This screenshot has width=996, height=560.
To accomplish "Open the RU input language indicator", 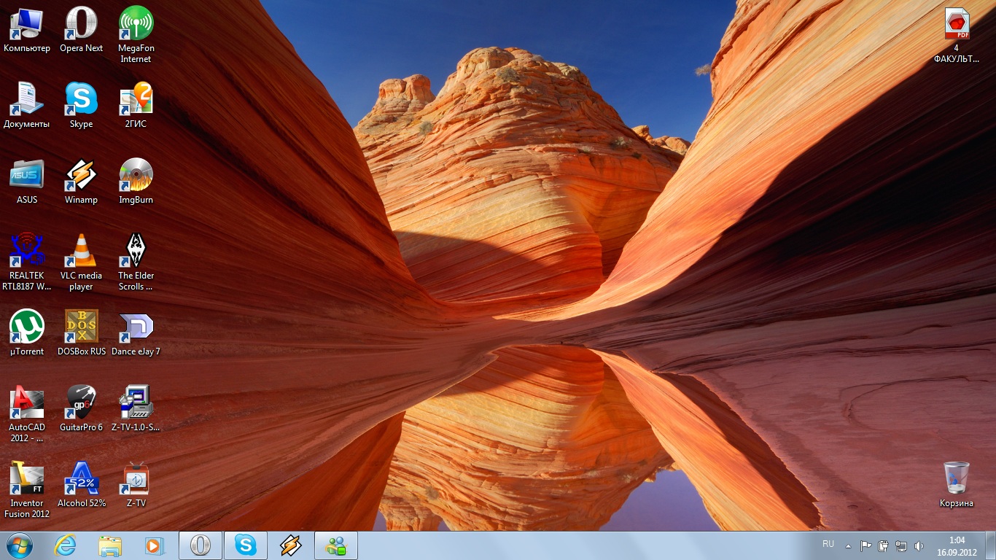I will coord(828,544).
